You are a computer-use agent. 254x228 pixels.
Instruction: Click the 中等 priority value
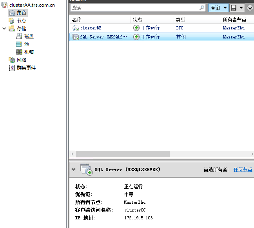pyautogui.click(x=129, y=194)
